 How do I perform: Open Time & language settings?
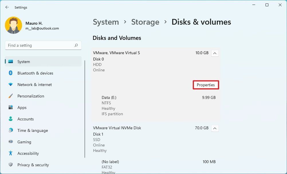click(32, 130)
